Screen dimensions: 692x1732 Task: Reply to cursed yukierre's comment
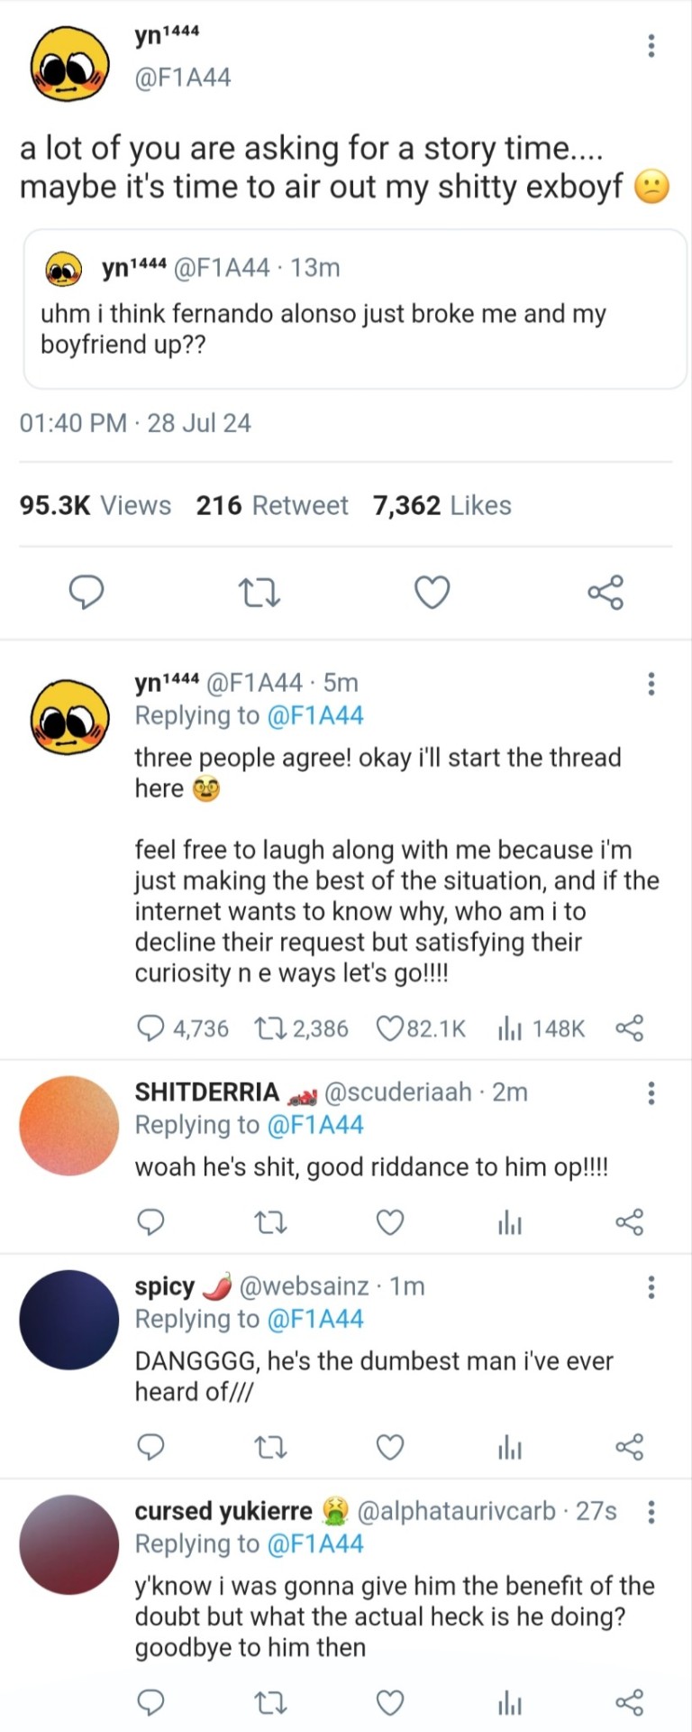[150, 1702]
